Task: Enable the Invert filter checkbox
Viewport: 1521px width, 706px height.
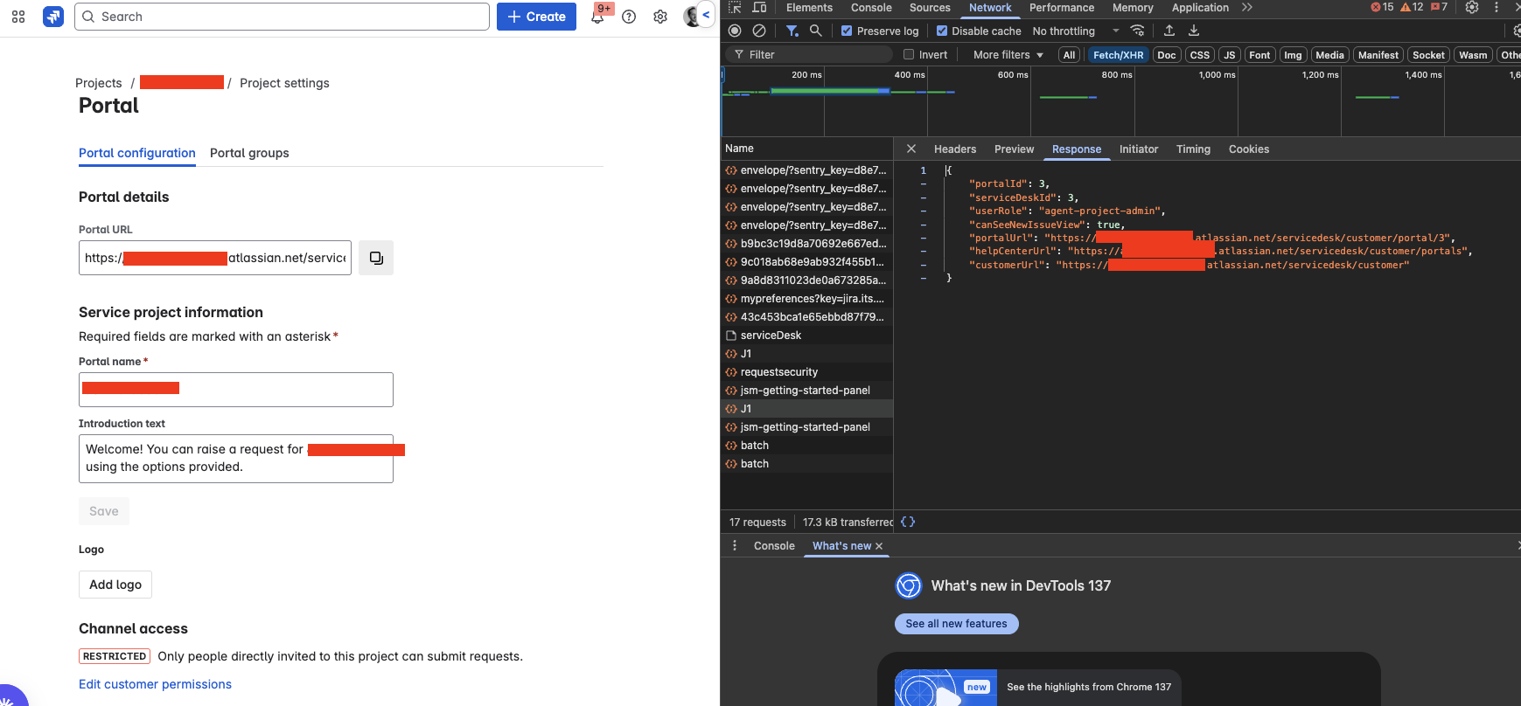Action: point(909,54)
